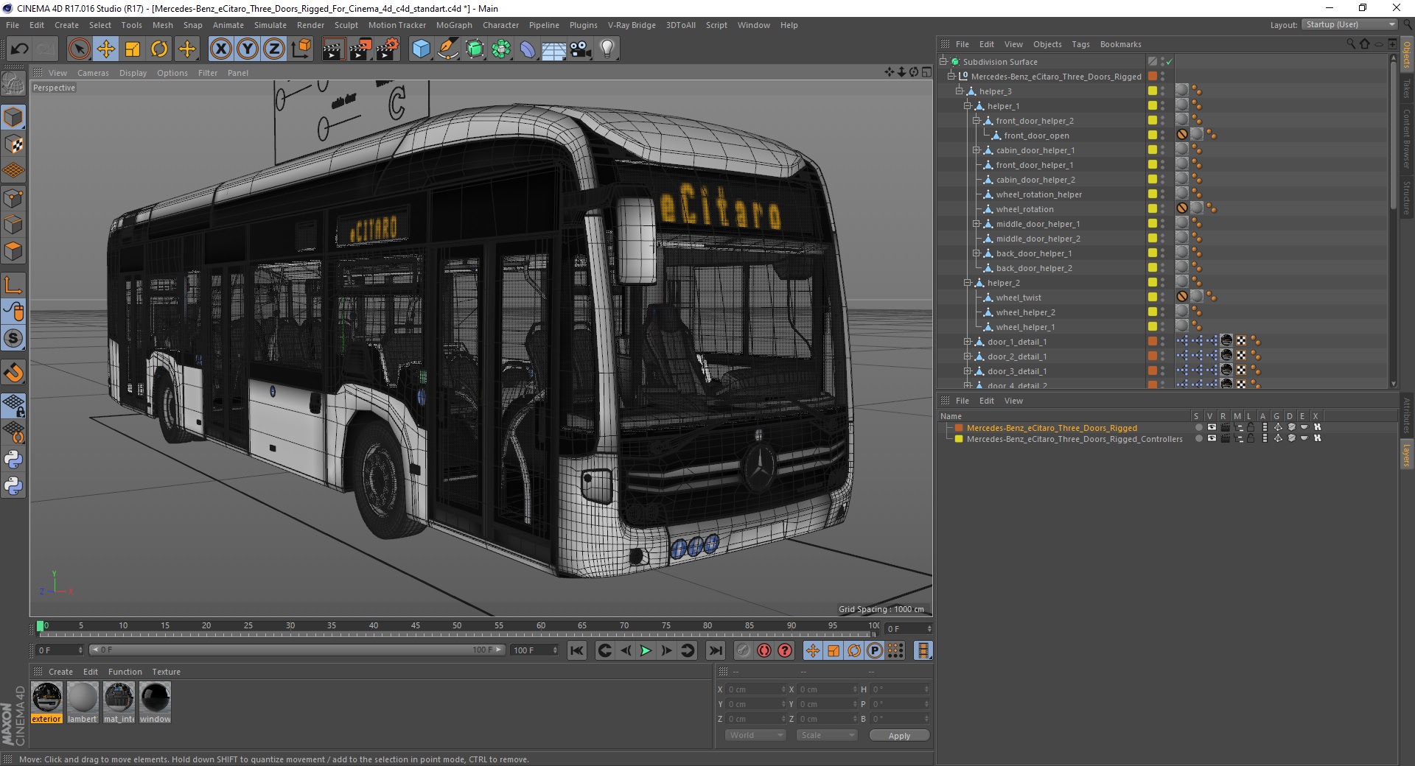Switch to Texture mode icon

pyautogui.click(x=13, y=144)
